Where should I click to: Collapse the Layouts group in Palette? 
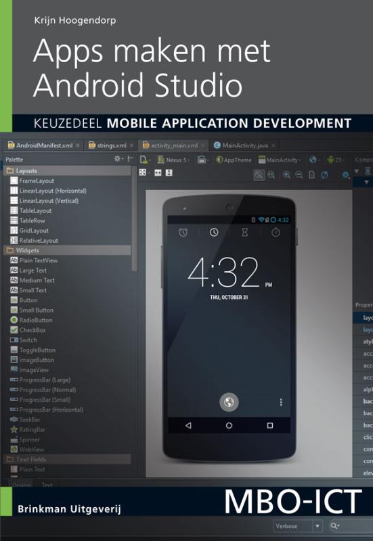coord(67,171)
